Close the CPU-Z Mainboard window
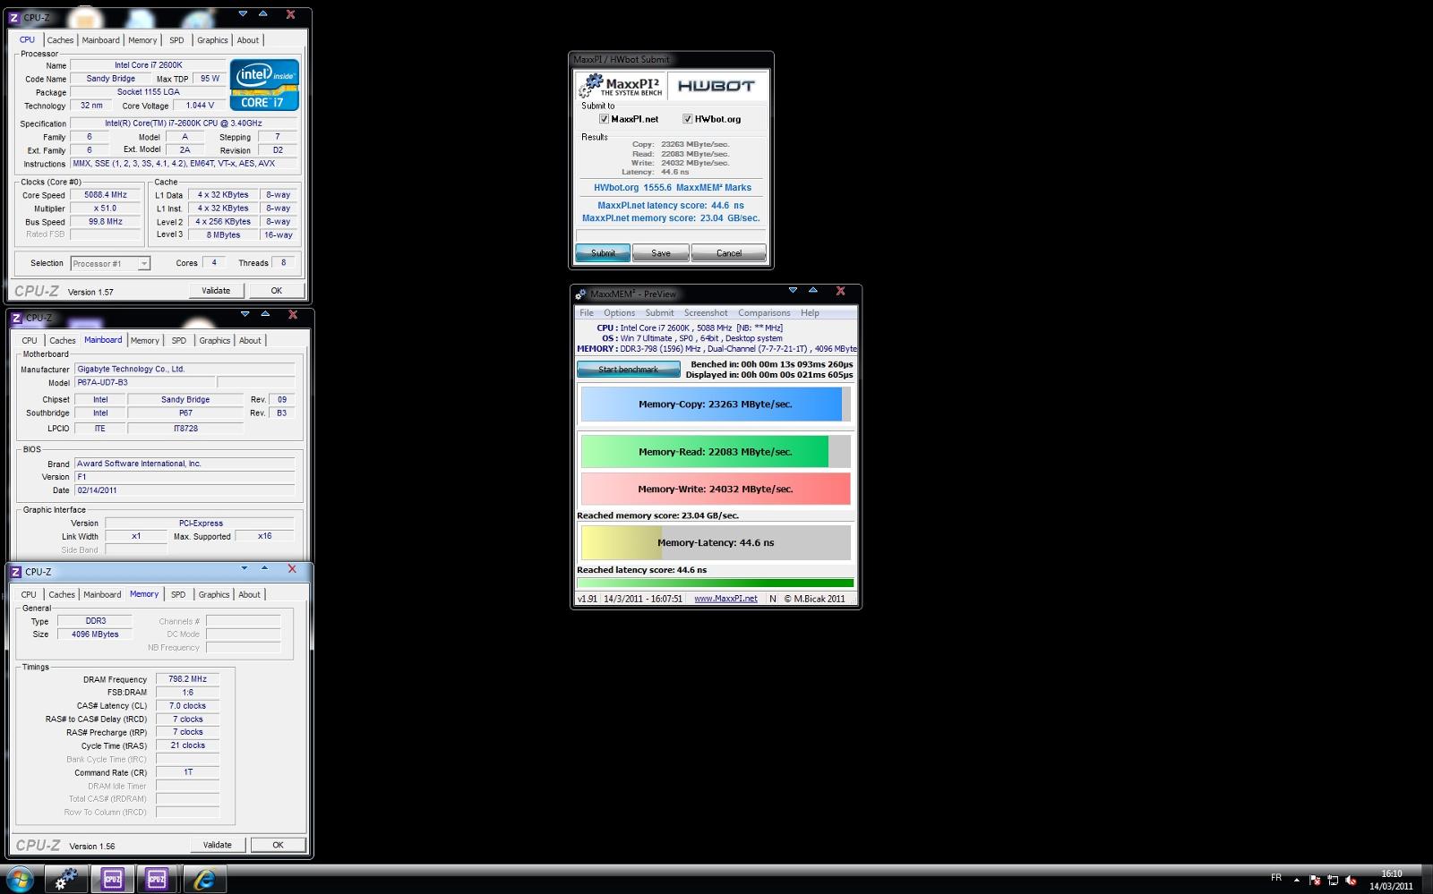1433x894 pixels. tap(293, 314)
